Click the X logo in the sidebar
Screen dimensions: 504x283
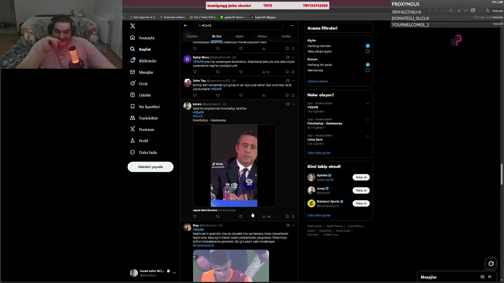tap(133, 26)
